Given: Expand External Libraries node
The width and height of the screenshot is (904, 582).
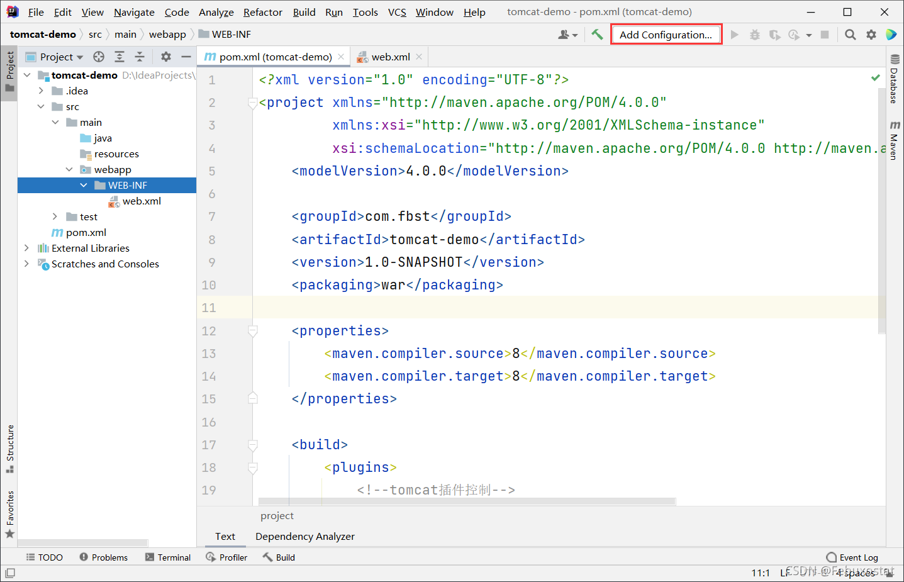Looking at the screenshot, I should point(27,248).
